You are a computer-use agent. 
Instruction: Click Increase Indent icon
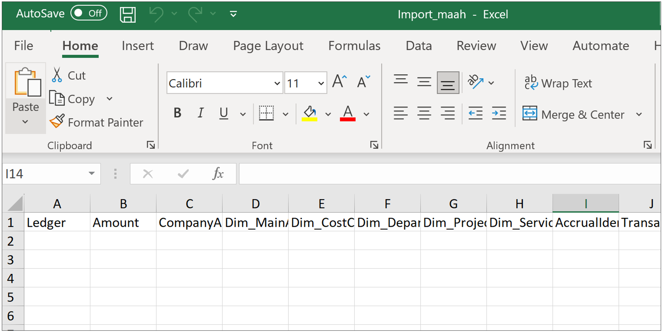tap(499, 113)
